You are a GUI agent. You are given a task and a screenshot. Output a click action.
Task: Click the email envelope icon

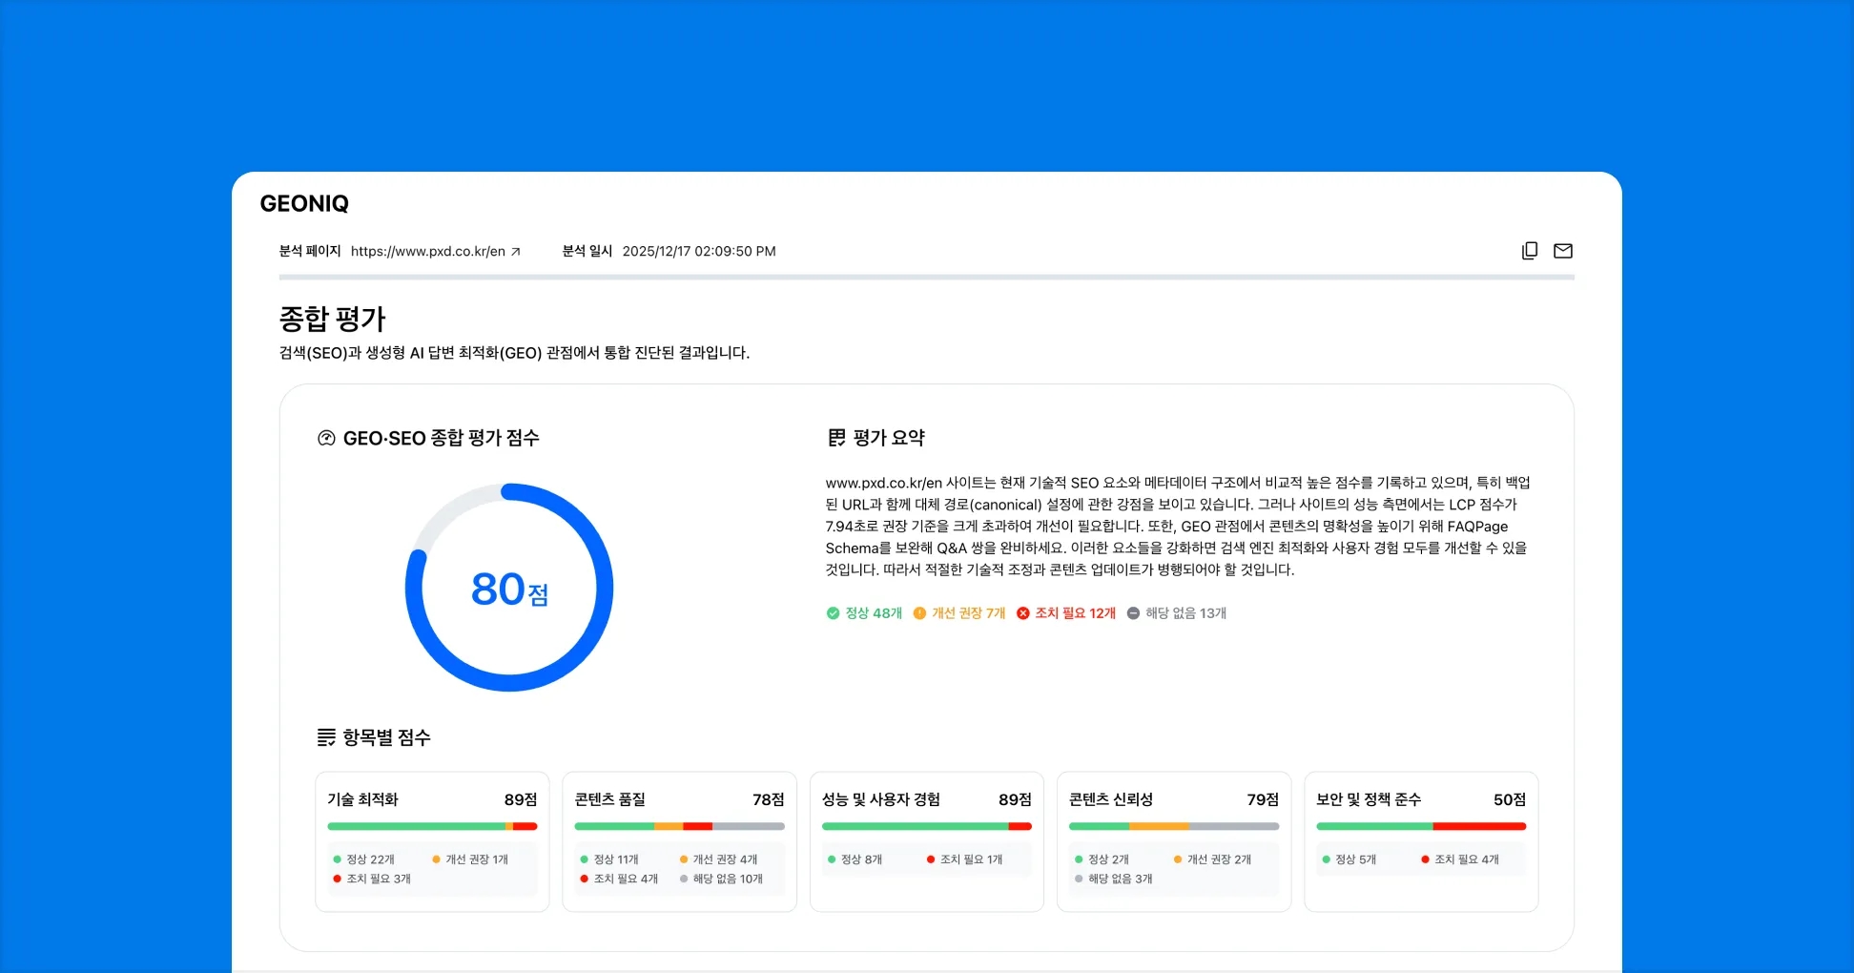(1563, 251)
